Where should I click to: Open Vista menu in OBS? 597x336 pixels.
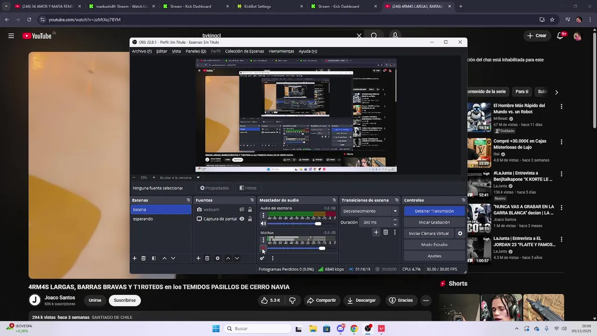176,51
